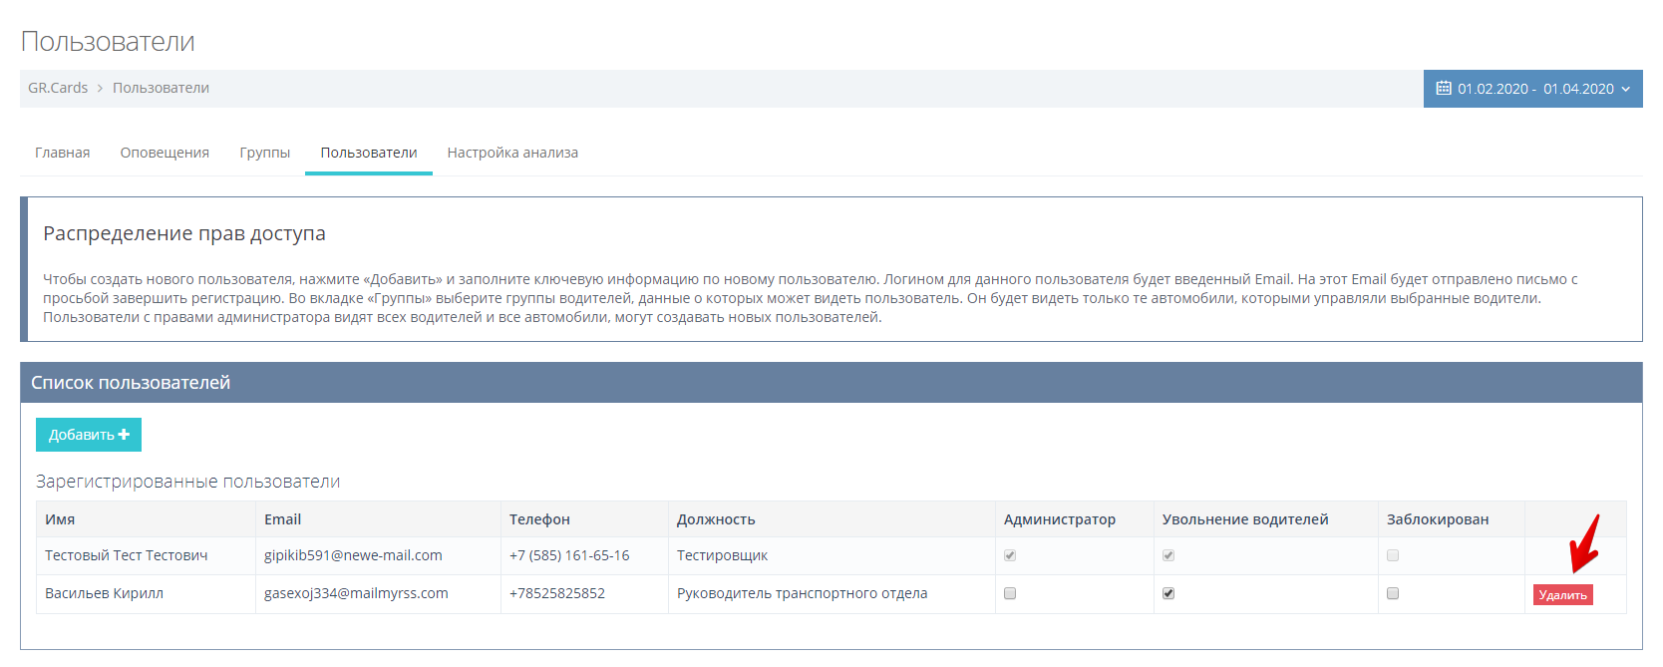Check Заблокирован for Тестовый Тест Тестович
1663x667 pixels.
(x=1393, y=555)
